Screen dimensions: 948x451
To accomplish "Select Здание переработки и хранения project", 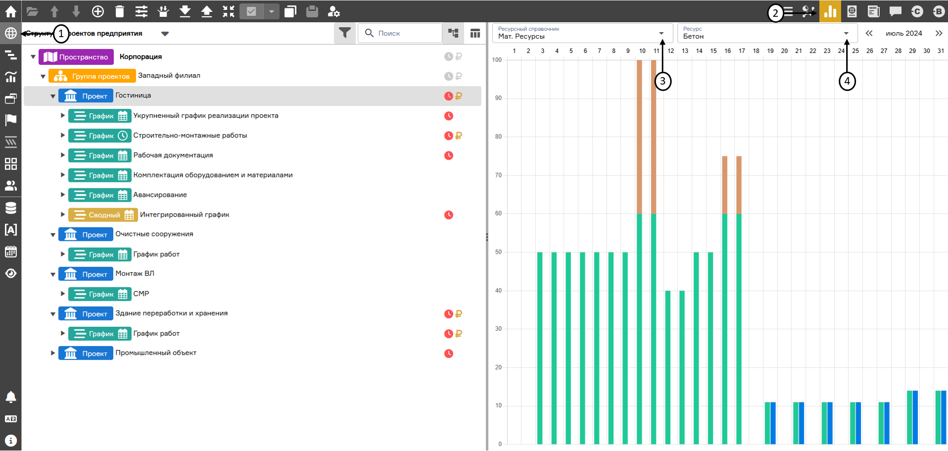I will pos(252,314).
